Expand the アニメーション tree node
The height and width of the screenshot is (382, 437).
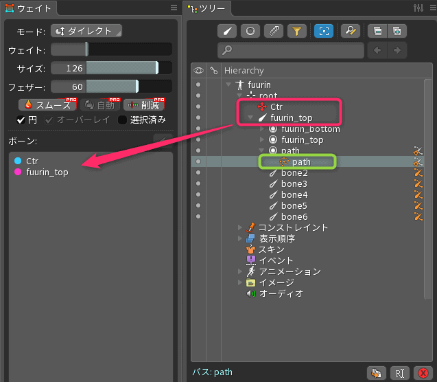click(x=239, y=271)
